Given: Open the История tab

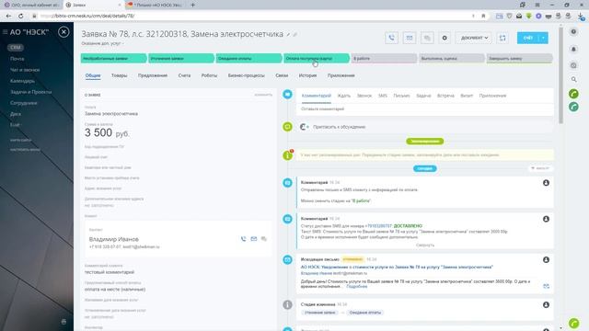Looking at the screenshot, I should coord(307,75).
